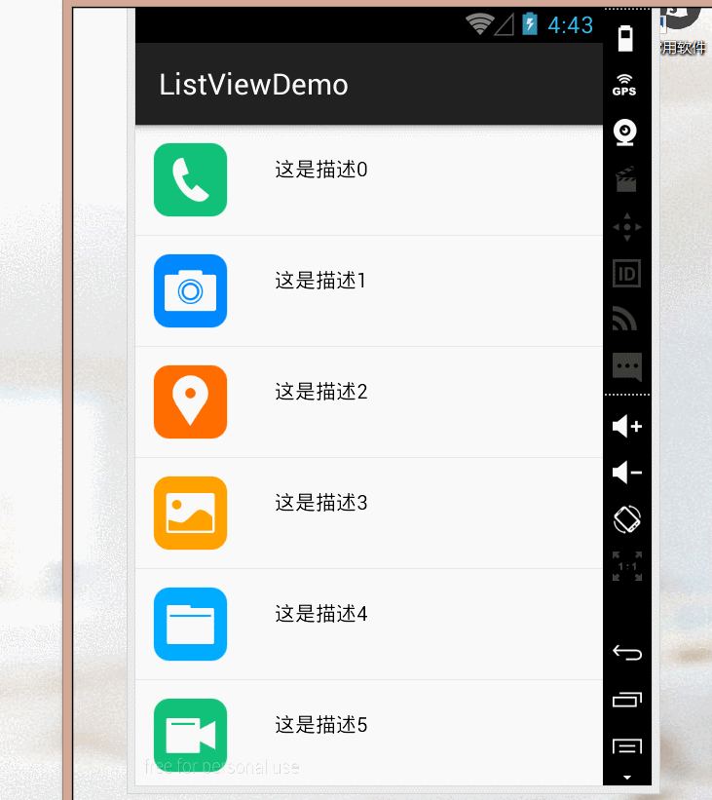The width and height of the screenshot is (712, 800).
Task: Open the network signal widget
Action: (x=625, y=320)
